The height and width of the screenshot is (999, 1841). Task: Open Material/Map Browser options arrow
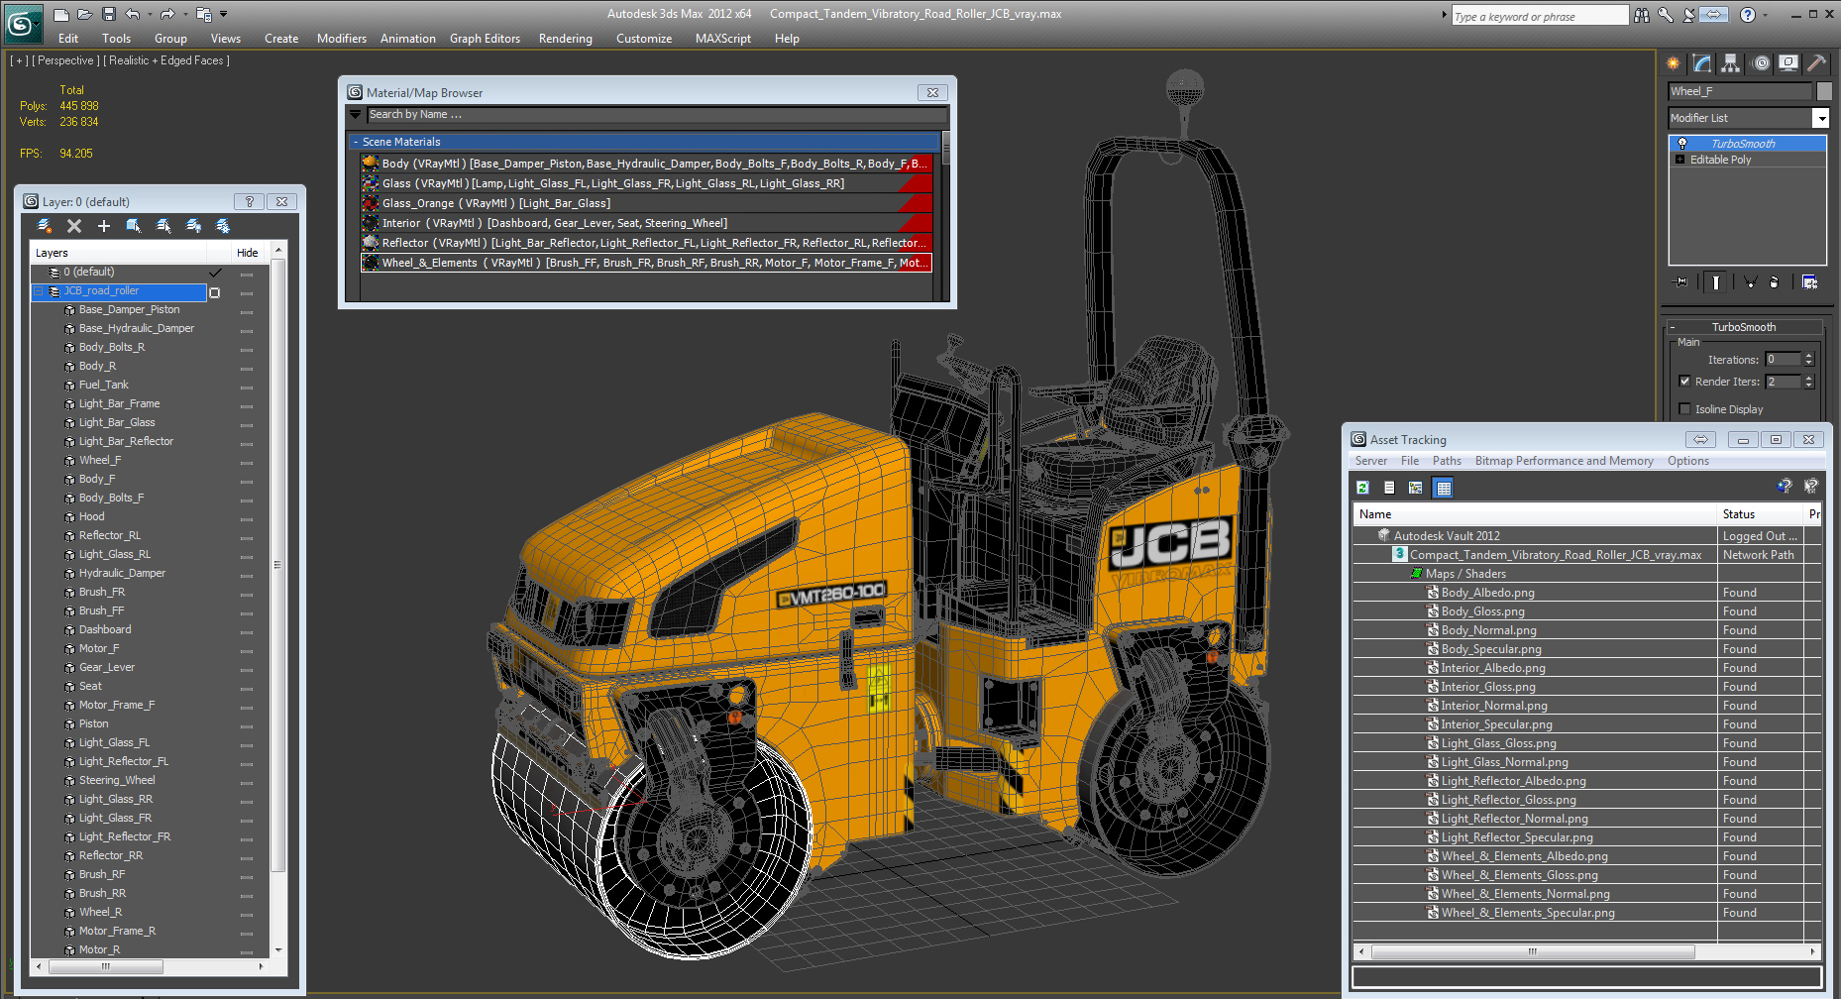click(x=355, y=115)
